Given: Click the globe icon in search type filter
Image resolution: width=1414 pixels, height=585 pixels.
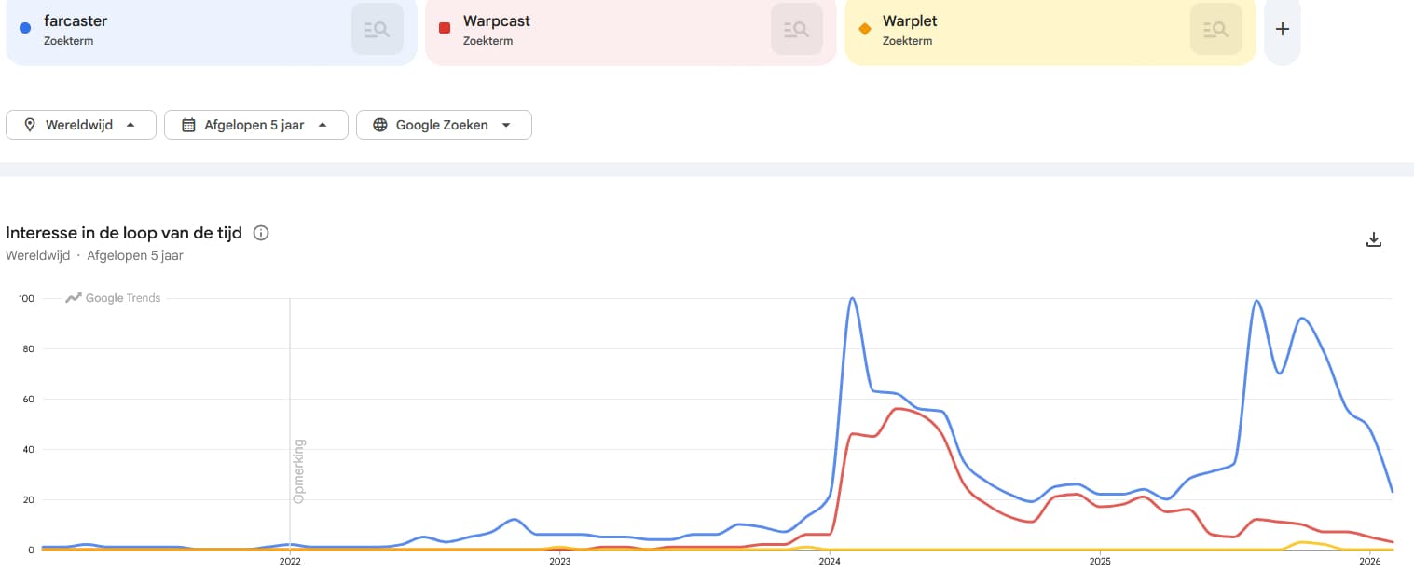Looking at the screenshot, I should point(380,125).
